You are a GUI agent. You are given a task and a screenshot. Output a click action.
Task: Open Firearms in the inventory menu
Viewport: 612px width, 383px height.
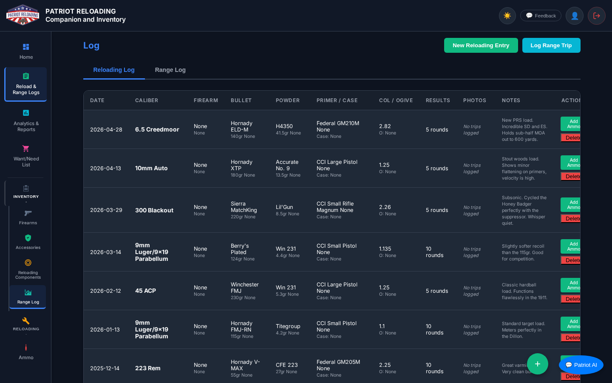click(x=28, y=217)
